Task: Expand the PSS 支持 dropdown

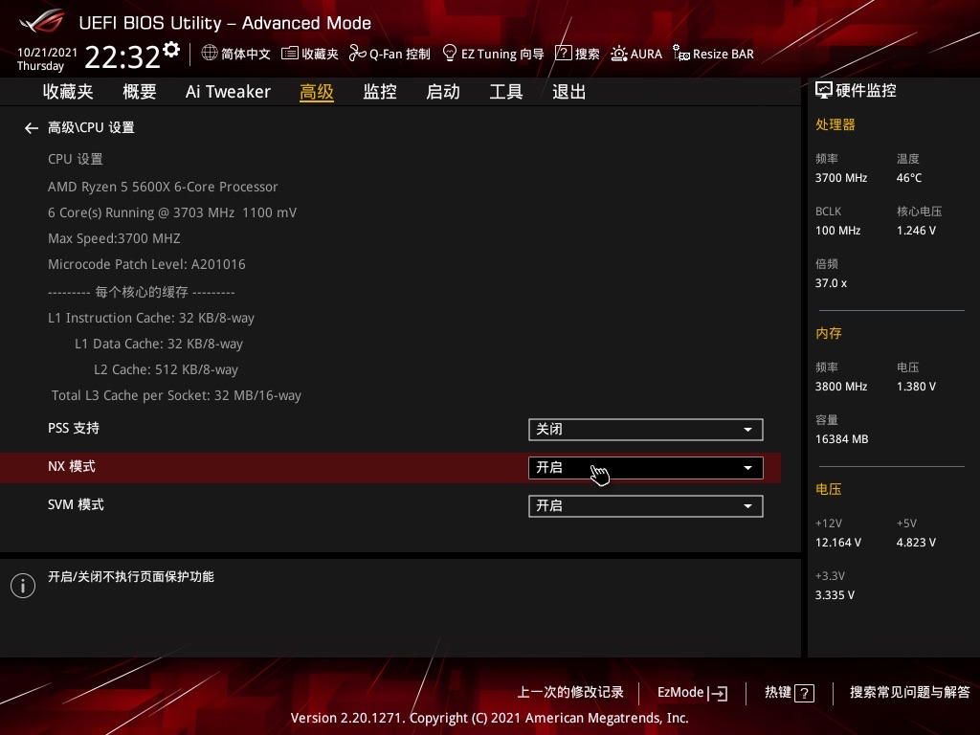Action: point(747,429)
